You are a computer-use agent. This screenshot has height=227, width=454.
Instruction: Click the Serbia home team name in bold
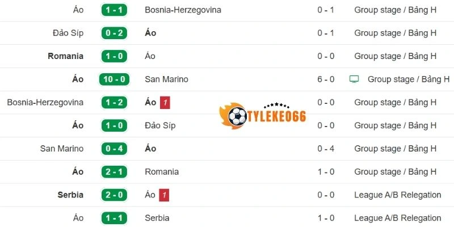[70, 195]
